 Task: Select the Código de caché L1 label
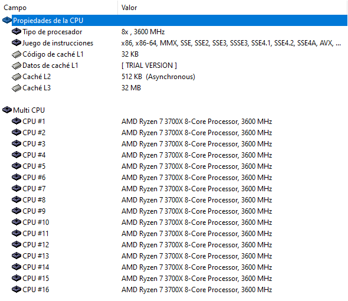[53, 54]
